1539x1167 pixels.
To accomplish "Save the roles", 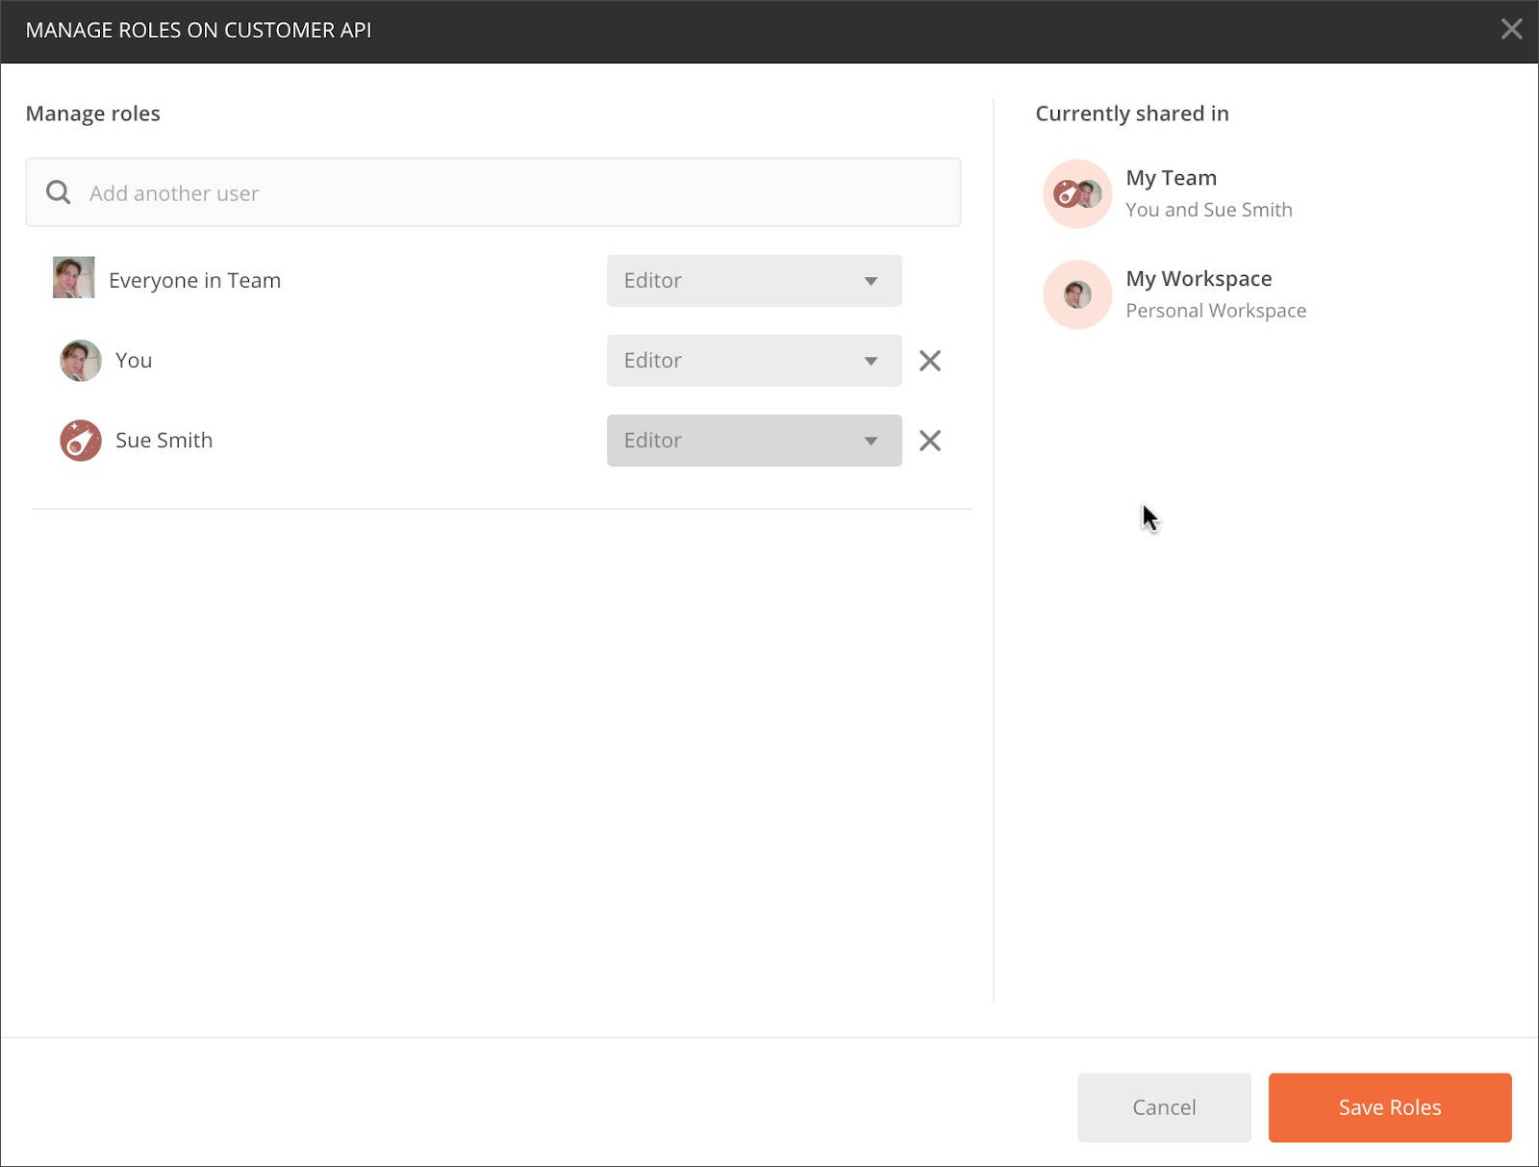I will click(1390, 1107).
